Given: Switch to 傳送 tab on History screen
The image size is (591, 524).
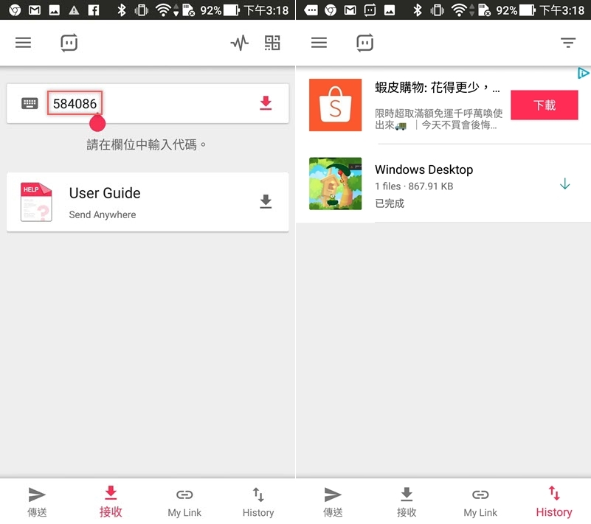Looking at the screenshot, I should (333, 501).
